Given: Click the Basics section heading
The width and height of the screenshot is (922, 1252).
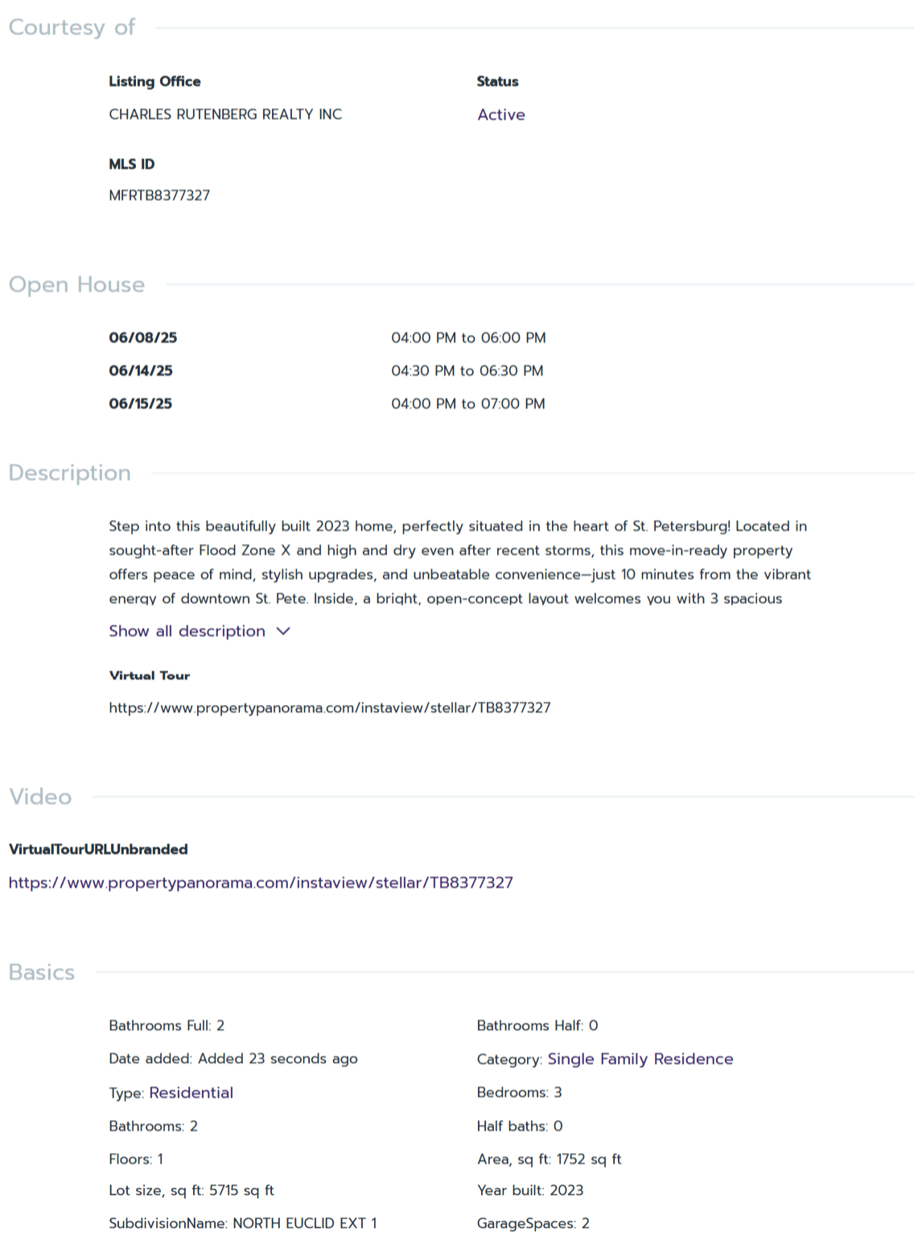Looking at the screenshot, I should 42,973.
